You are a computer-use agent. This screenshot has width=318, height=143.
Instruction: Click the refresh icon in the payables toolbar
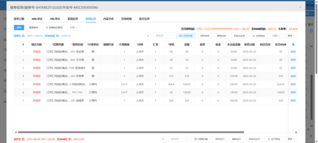tap(163, 139)
